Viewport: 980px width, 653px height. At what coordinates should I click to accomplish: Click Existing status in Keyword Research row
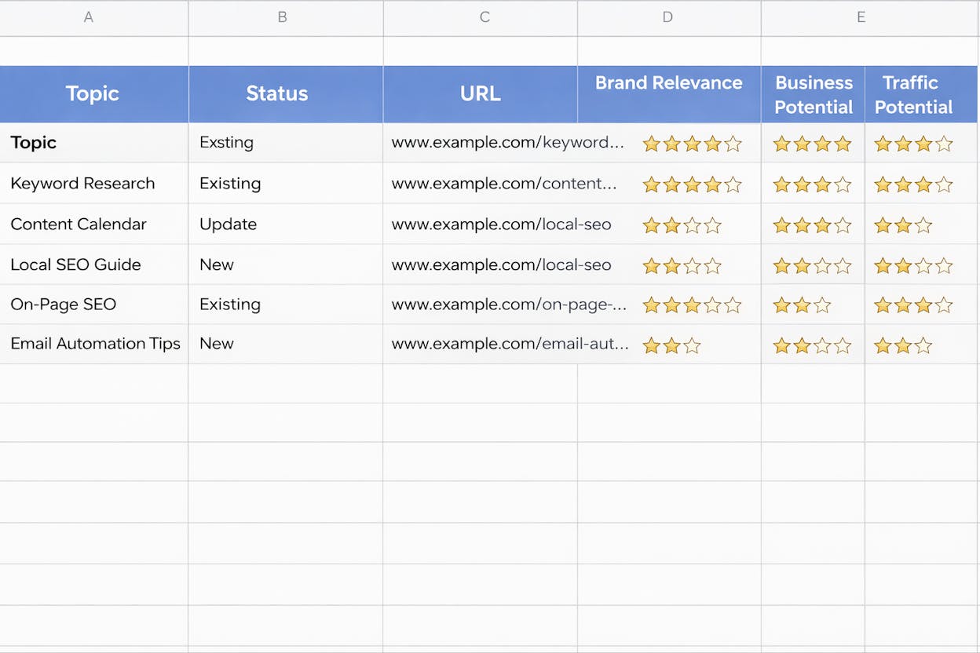point(285,184)
